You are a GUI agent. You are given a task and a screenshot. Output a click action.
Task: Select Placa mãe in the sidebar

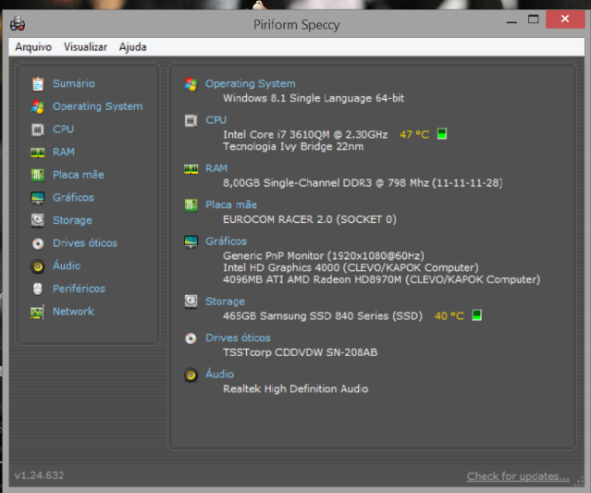tap(79, 175)
